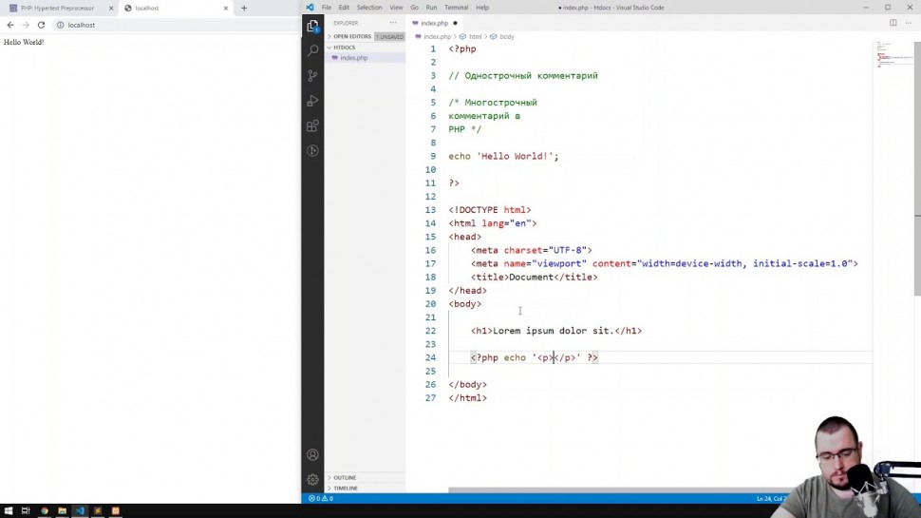The height and width of the screenshot is (518, 921).
Task: Click the Explorer icon in activity bar
Action: 312,26
